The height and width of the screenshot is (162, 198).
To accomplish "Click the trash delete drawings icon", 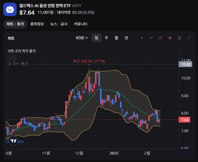I will (x=179, y=38).
